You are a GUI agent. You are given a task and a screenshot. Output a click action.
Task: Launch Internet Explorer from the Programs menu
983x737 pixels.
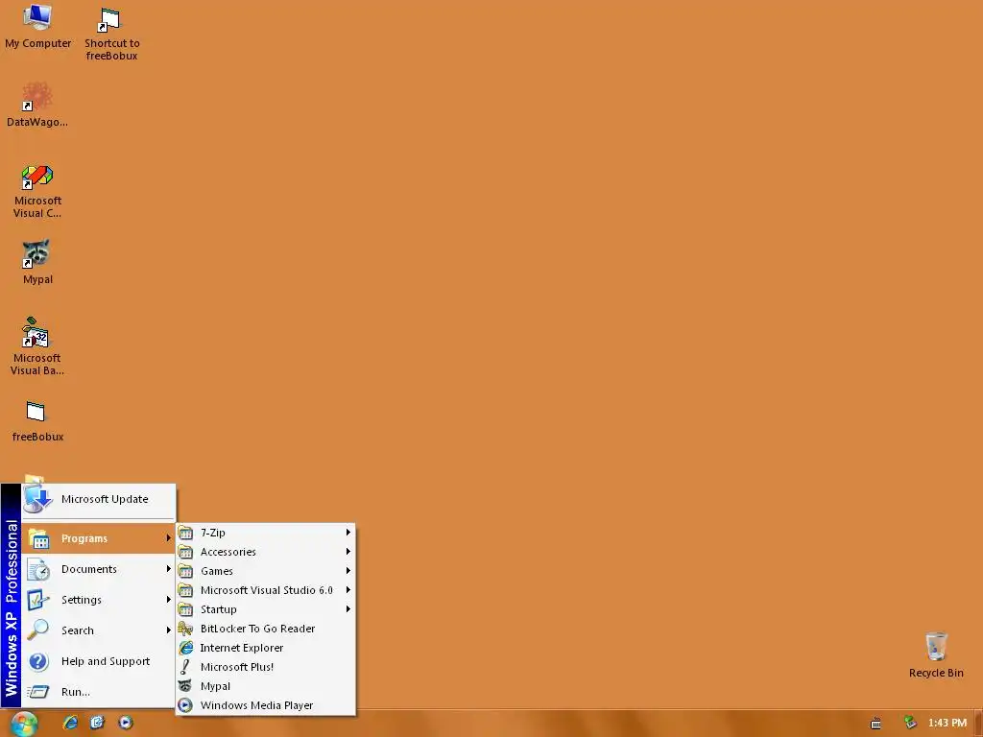[266, 648]
